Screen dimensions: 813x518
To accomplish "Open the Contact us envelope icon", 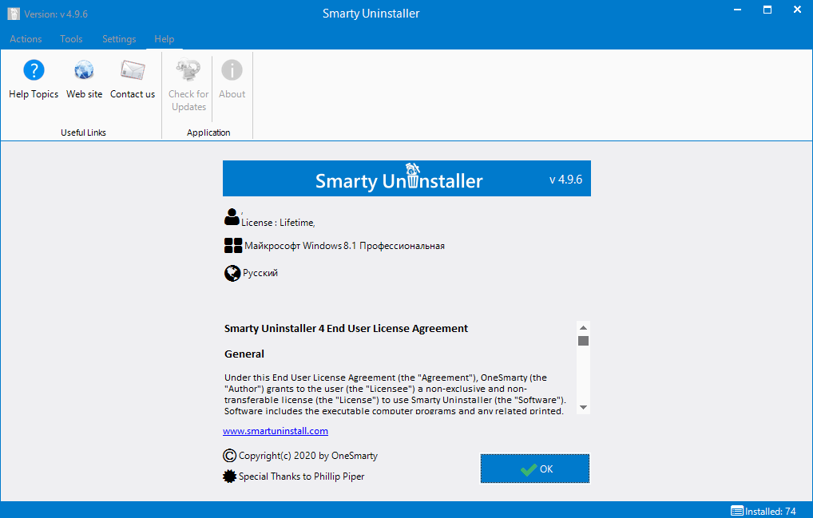I will 133,70.
